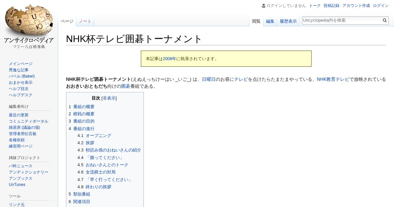This screenshot has height=207, width=394.
Task: Open バベル (Babel) in the sidebar
Action: tap(22, 76)
